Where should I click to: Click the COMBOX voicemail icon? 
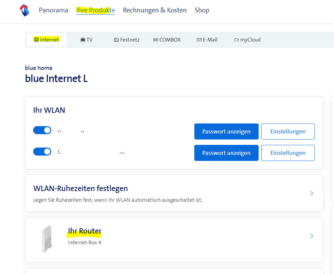[155, 40]
